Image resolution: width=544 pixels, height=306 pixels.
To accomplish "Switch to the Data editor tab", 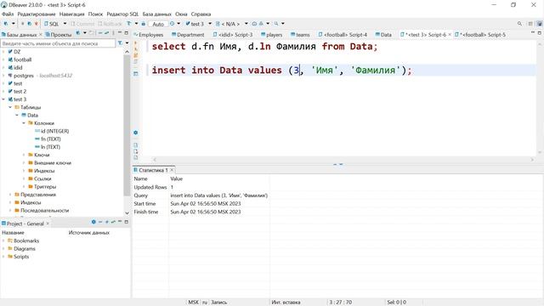I will [383, 35].
